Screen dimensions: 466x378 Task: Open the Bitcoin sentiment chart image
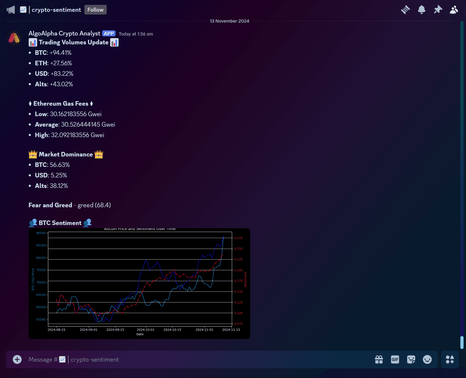coord(139,283)
